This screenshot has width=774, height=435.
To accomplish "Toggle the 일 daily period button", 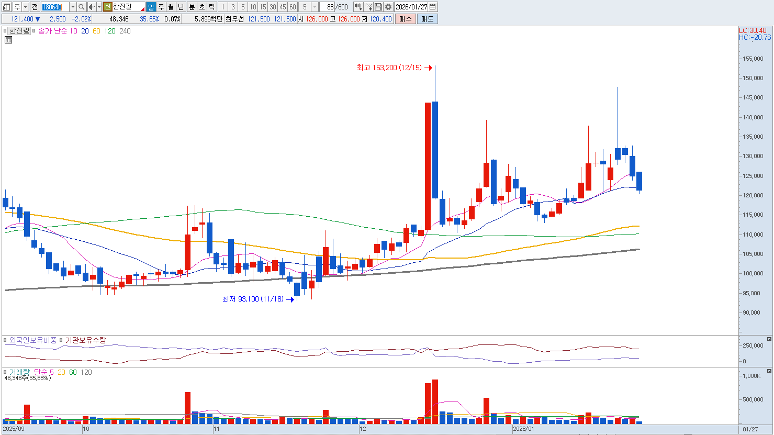I will click(151, 7).
